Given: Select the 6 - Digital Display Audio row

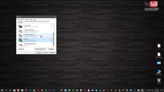Looking at the screenshot, I should [35, 36].
